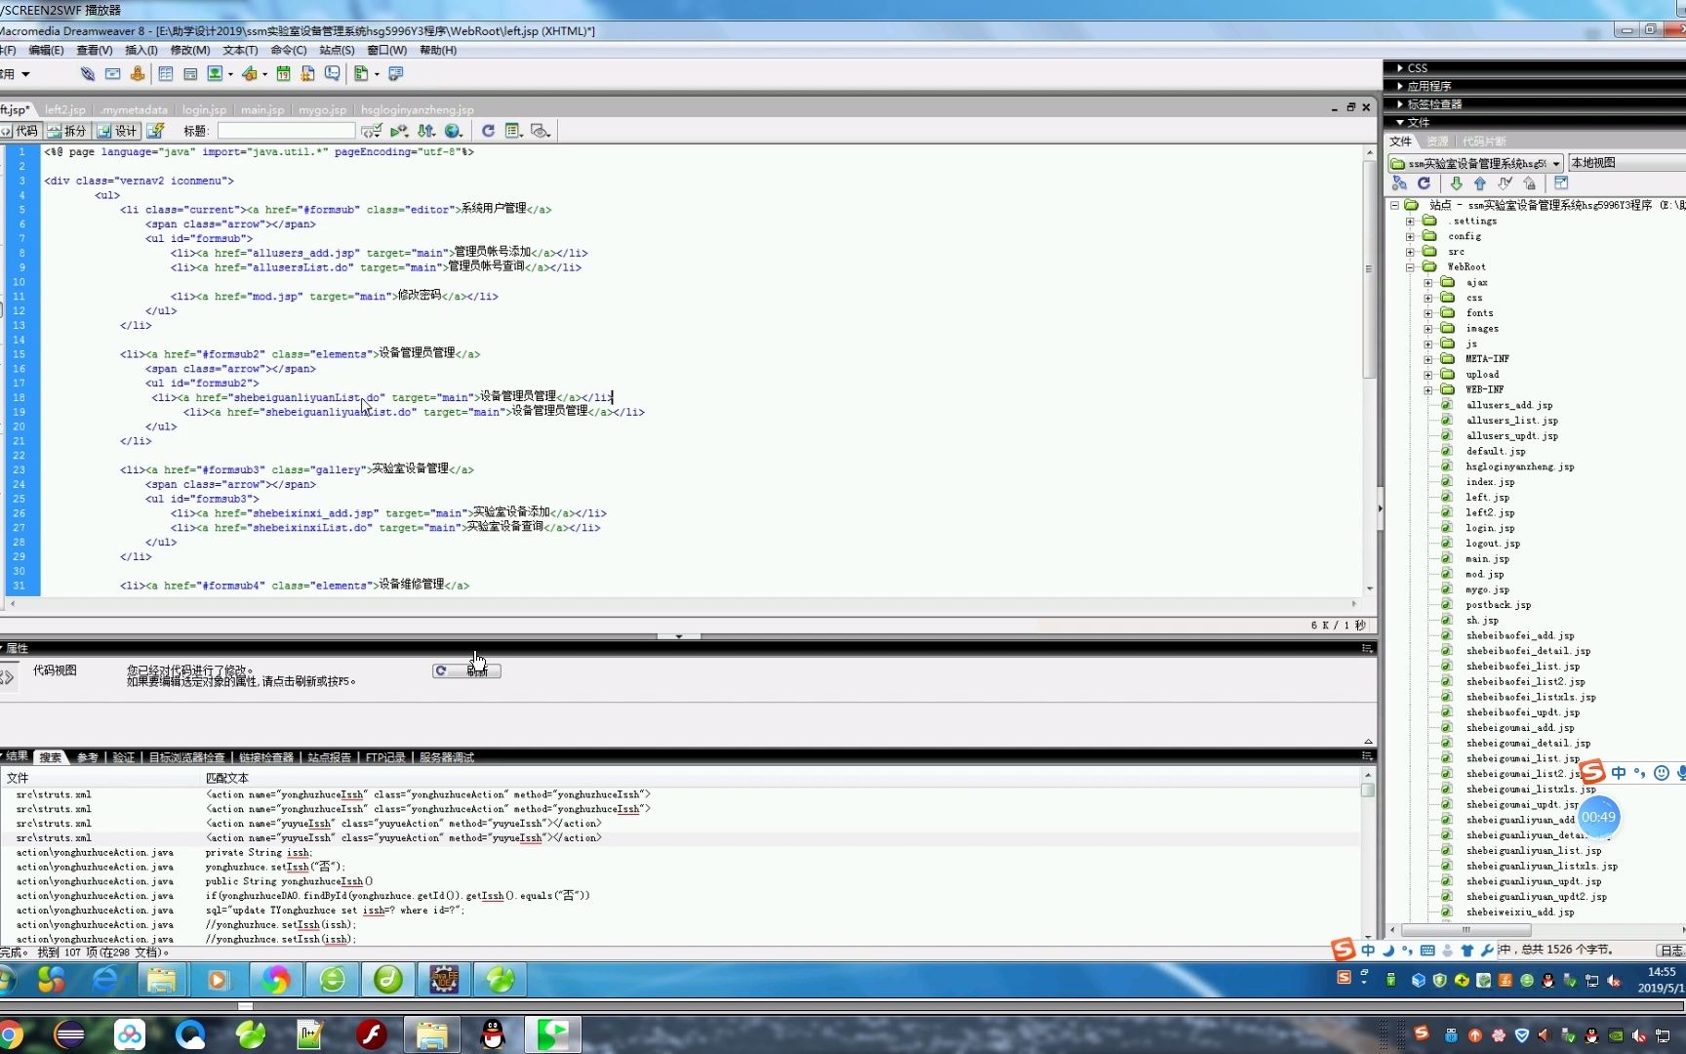Viewport: 1686px width, 1054px height.
Task: Switch to hsgloginyanzheng.jsp document tab
Action: pyautogui.click(x=418, y=109)
